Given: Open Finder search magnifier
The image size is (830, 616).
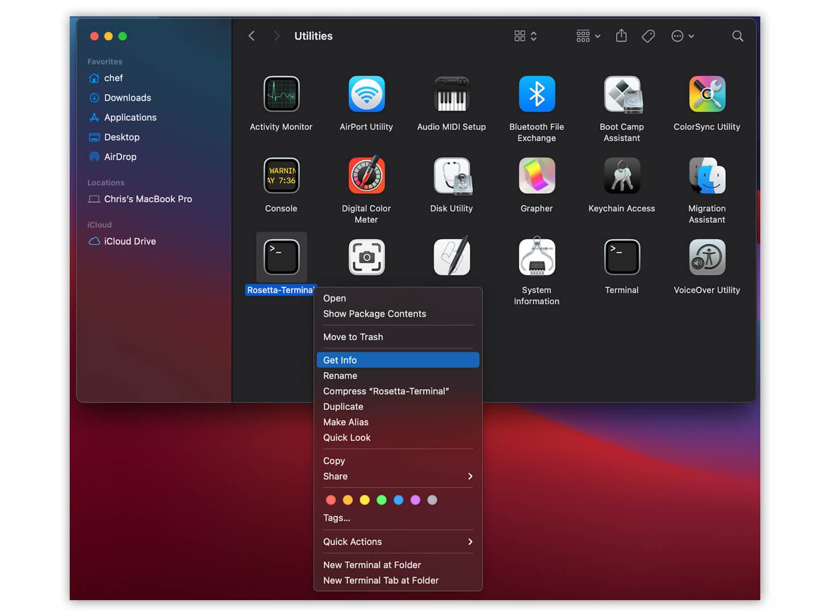Looking at the screenshot, I should [x=737, y=36].
